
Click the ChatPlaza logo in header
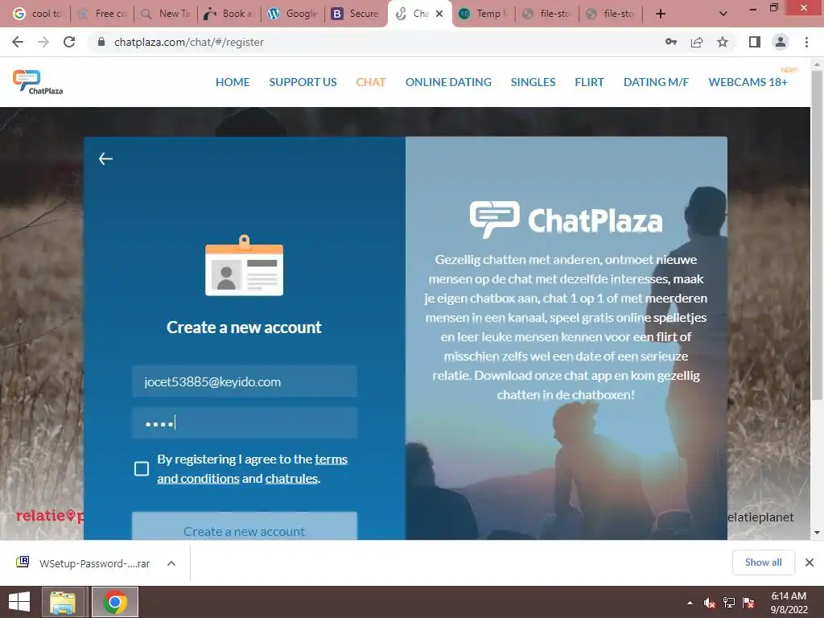point(38,83)
